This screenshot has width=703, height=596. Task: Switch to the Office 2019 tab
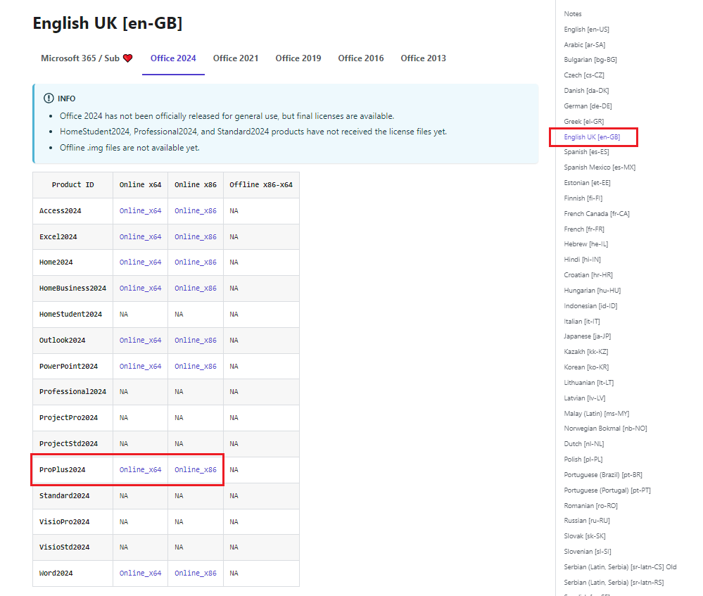pyautogui.click(x=298, y=58)
